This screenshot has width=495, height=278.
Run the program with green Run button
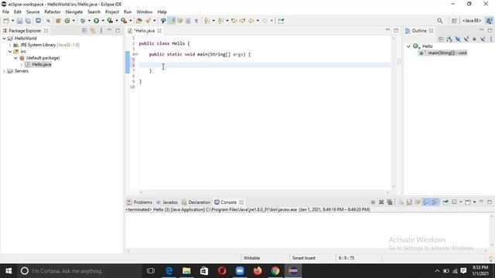point(96,21)
